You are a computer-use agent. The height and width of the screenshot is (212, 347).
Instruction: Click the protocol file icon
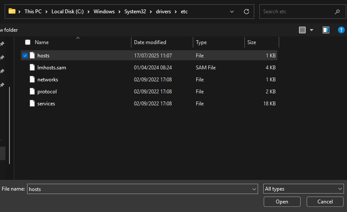point(32,91)
